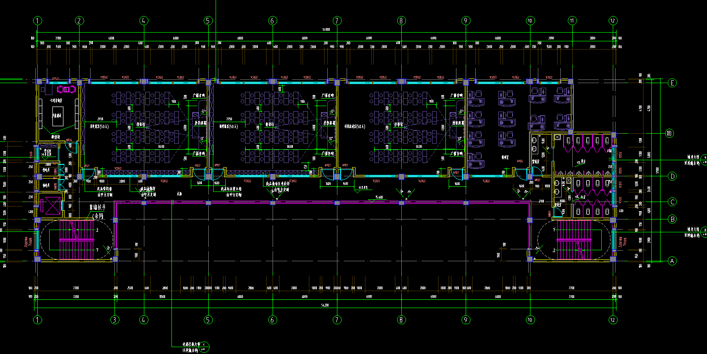Click the left staircase in the plan
The image size is (707, 354).
click(x=76, y=240)
